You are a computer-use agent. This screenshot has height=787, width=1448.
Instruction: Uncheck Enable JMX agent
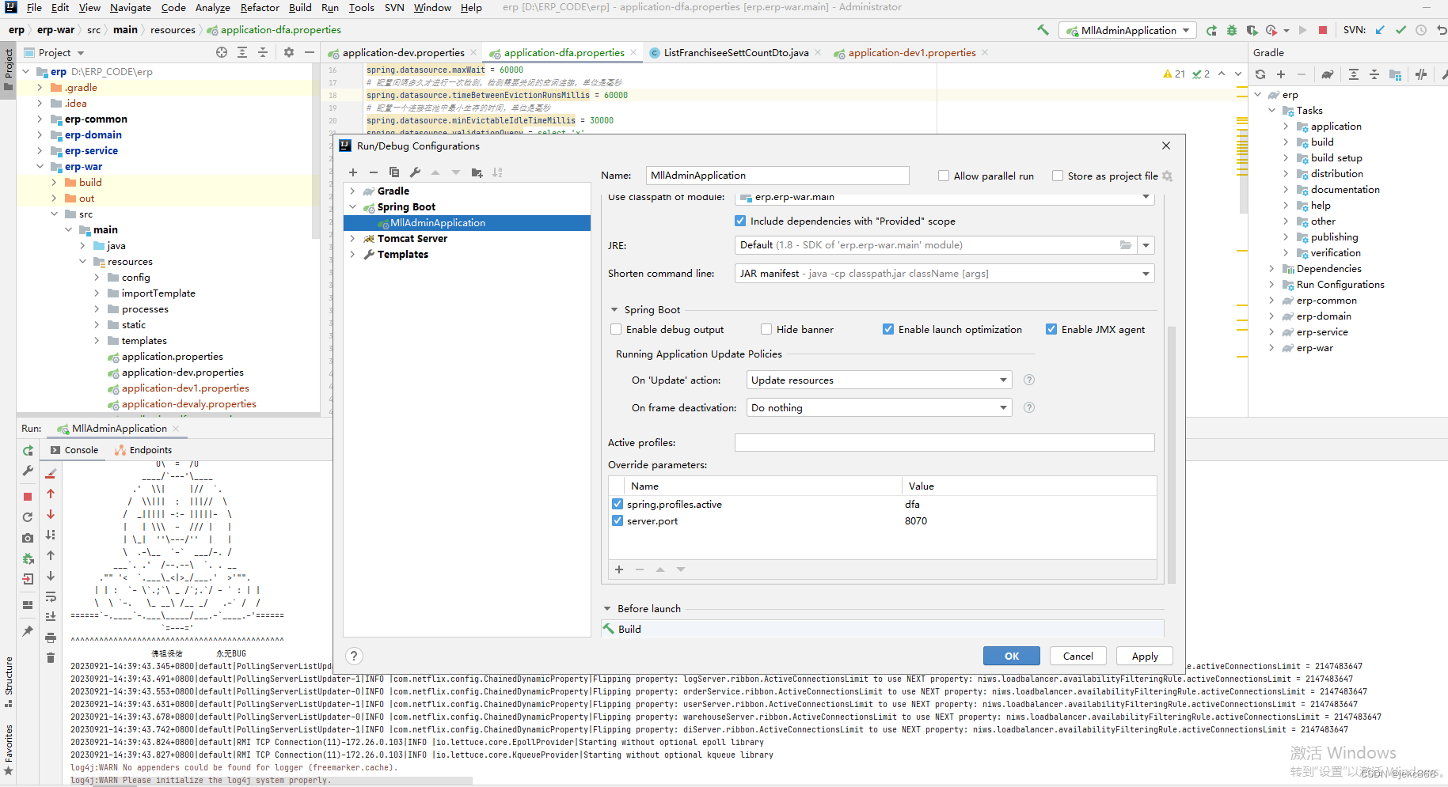pos(1051,329)
